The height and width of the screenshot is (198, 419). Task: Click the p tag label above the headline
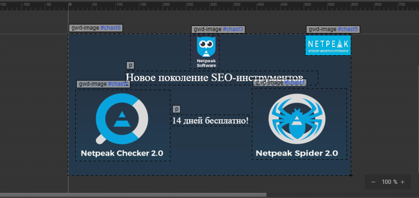pos(130,65)
